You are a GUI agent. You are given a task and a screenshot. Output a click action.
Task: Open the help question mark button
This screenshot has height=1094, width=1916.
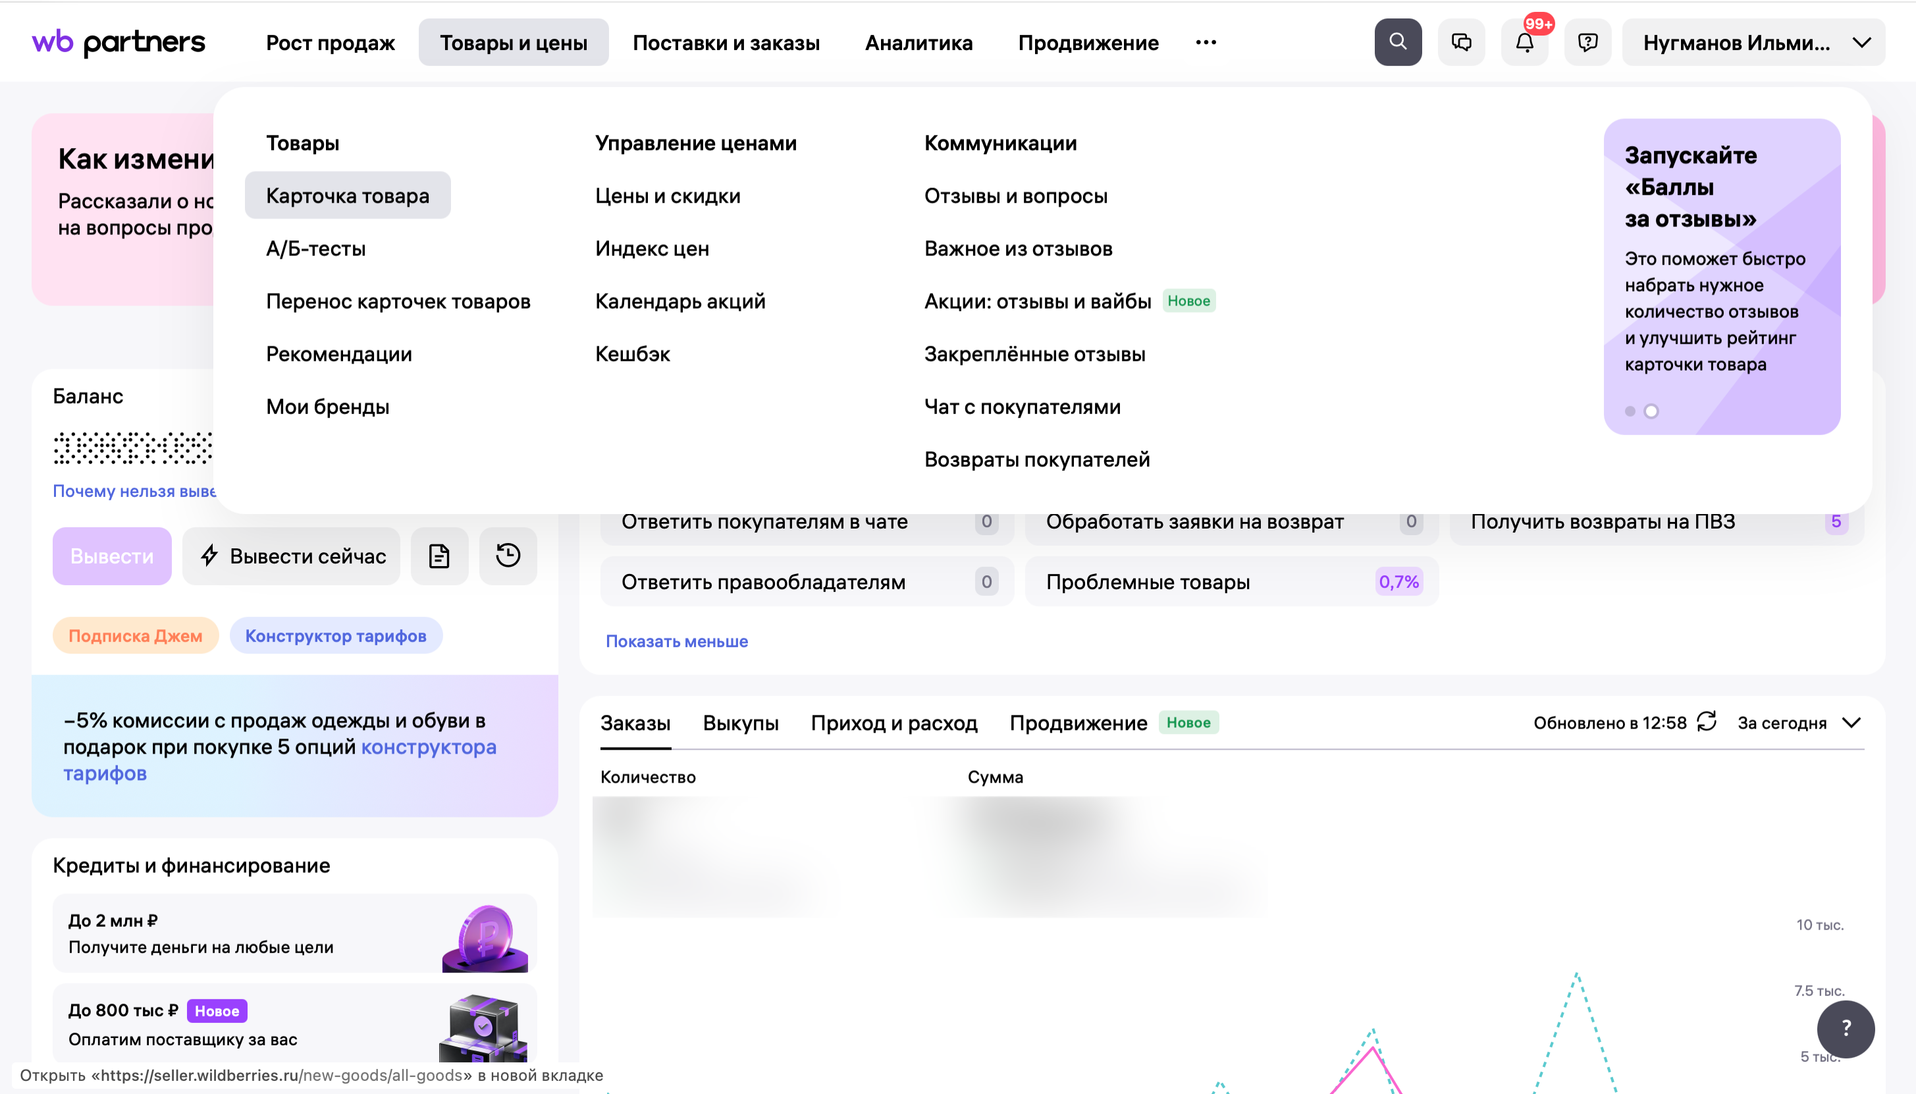point(1846,1029)
